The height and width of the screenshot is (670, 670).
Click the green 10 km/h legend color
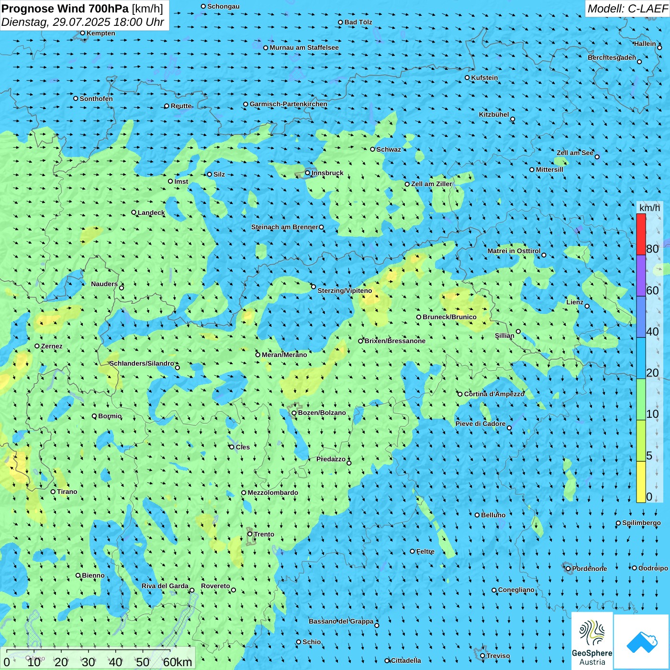click(641, 400)
